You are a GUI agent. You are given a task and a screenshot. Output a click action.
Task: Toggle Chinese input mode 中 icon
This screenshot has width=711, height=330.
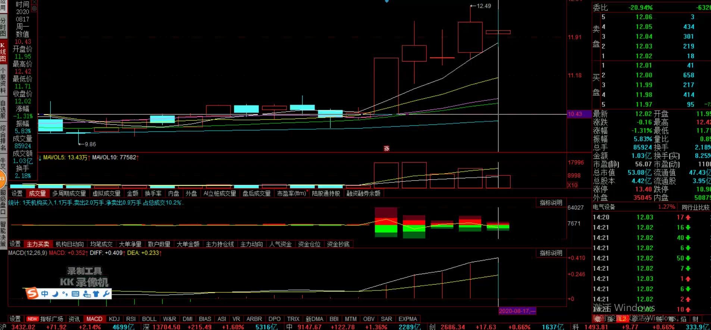point(45,294)
